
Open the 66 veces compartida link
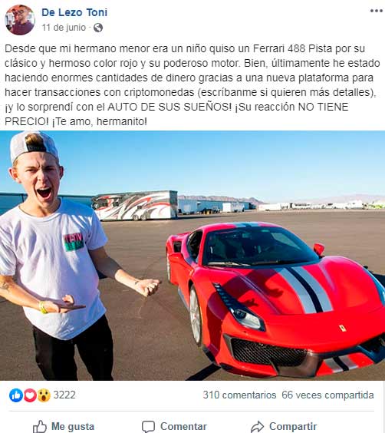327,395
